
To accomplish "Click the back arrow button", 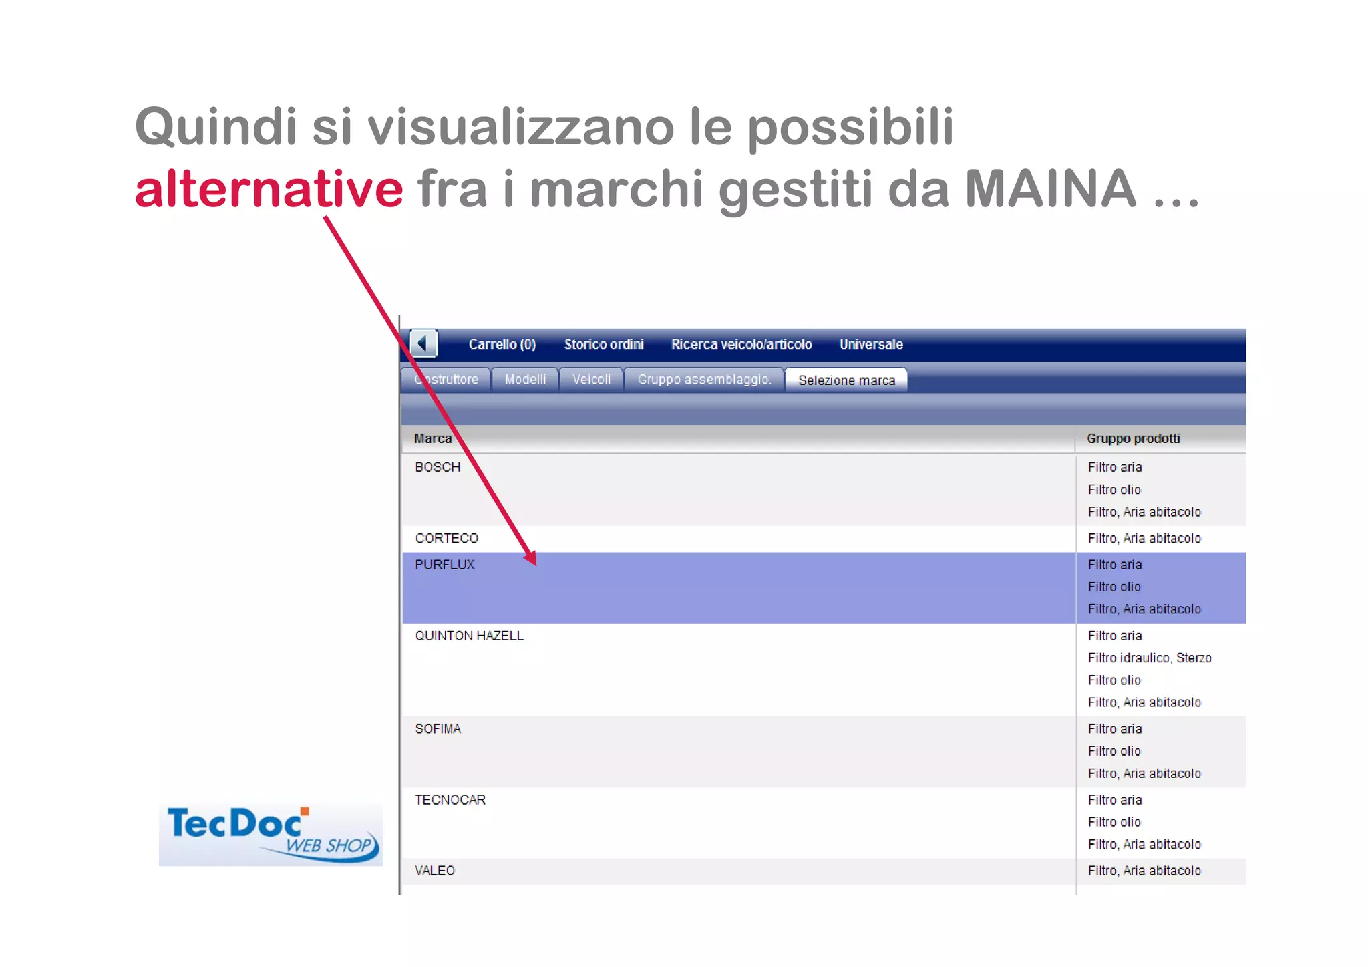I will coord(423,343).
